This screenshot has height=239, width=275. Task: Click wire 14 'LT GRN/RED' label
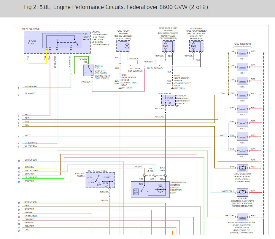coord(31,177)
